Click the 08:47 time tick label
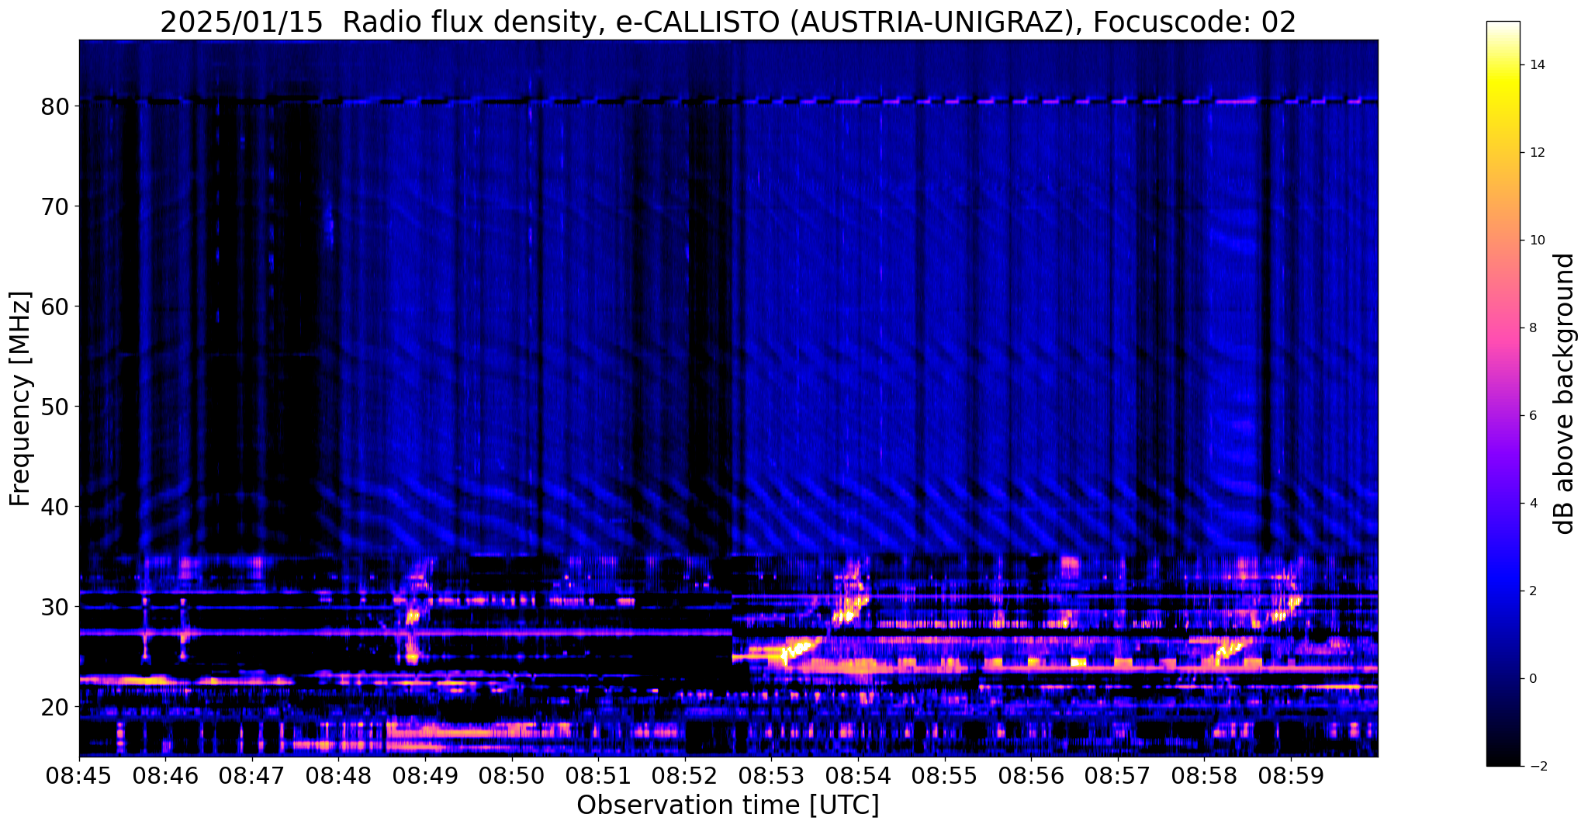The image size is (1588, 828). pos(252,775)
